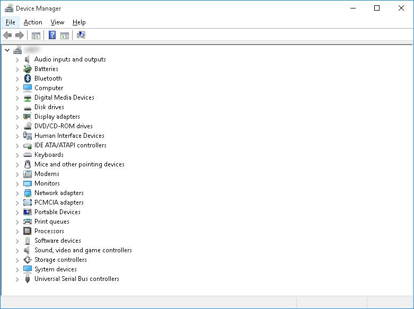Viewport: 414px width, 309px height.
Task: Click the Bluetooth category icon
Action: click(x=28, y=78)
